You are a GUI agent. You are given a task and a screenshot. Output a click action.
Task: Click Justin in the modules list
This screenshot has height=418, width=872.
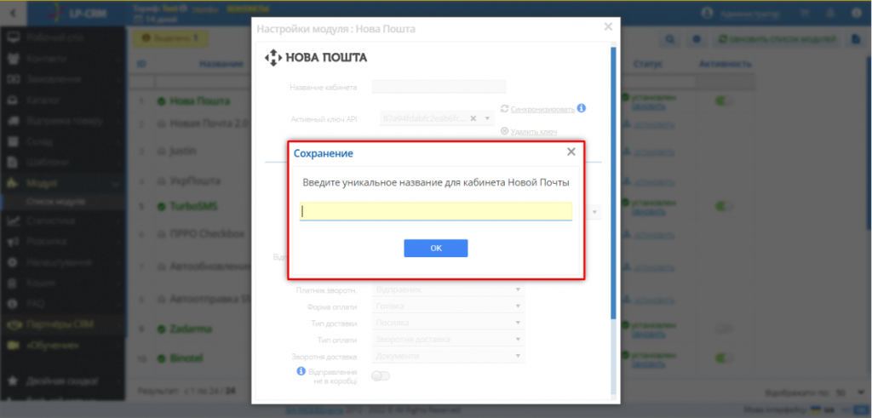click(183, 151)
